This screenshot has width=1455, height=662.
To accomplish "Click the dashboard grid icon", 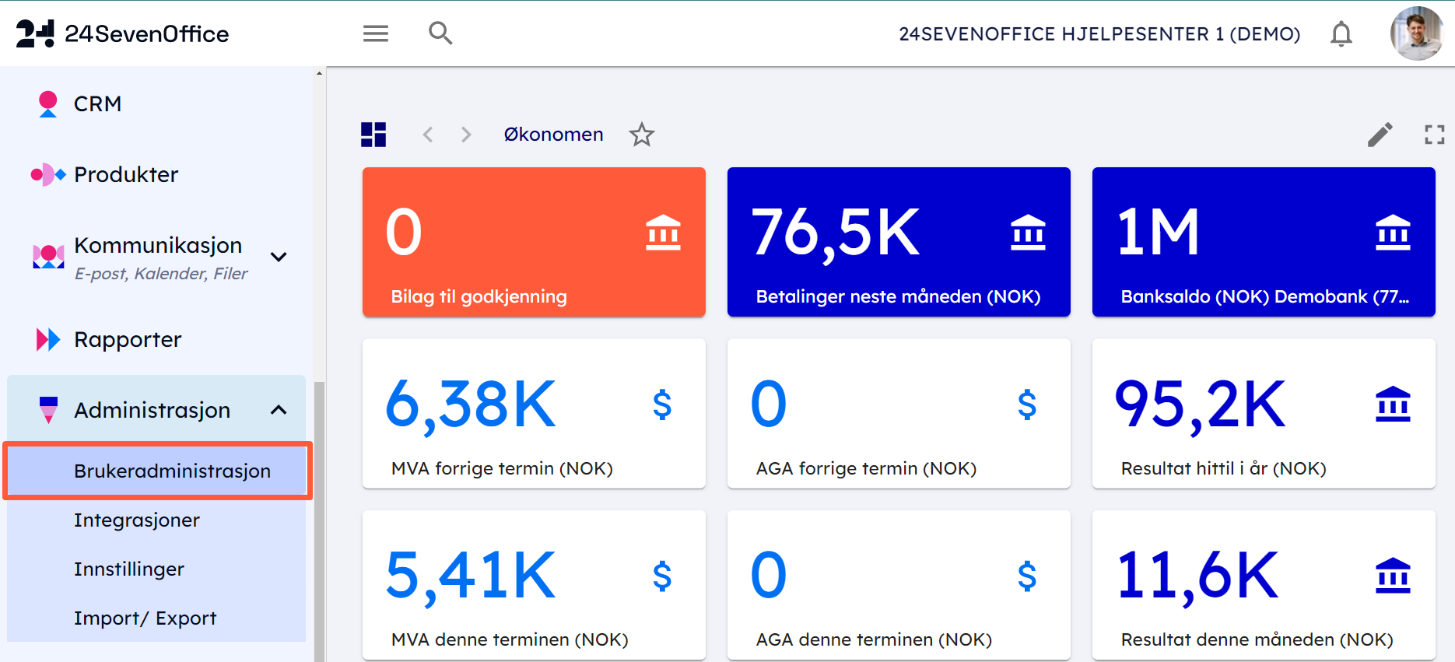I will [x=373, y=135].
